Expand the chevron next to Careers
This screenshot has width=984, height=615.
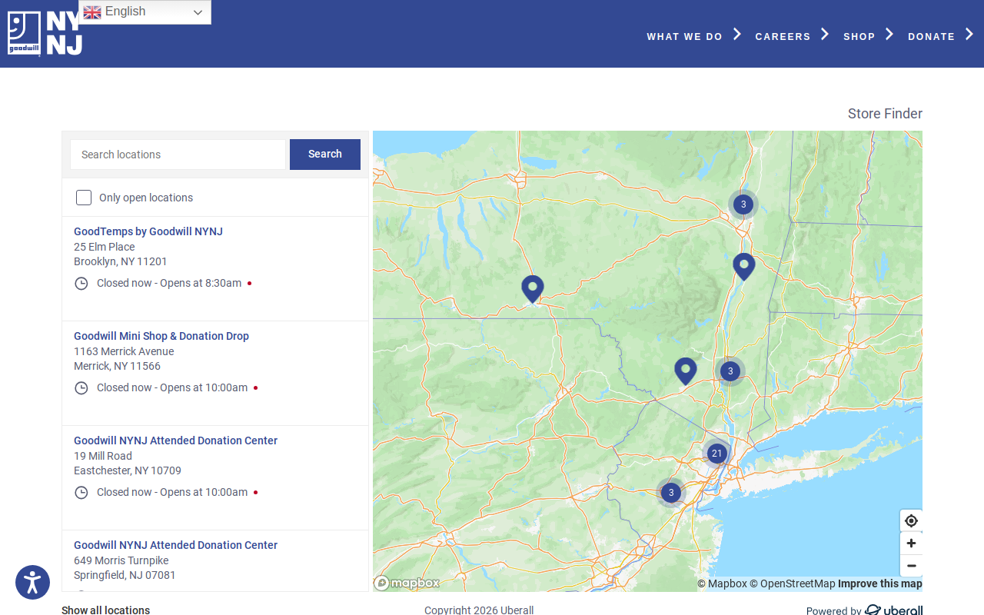pos(825,35)
